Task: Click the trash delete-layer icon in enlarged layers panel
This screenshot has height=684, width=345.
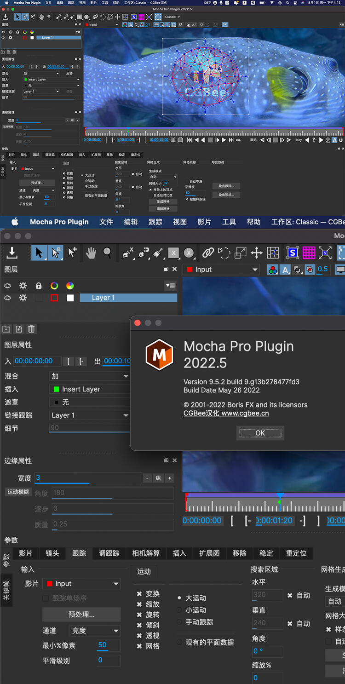Action: coord(31,329)
